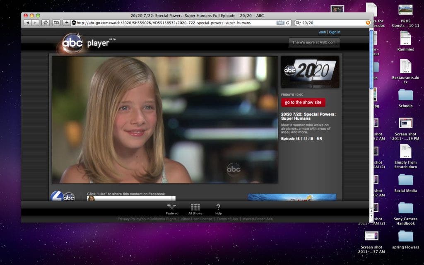424x265 pixels.
Task: Select the Social Media folder
Action: click(x=405, y=183)
